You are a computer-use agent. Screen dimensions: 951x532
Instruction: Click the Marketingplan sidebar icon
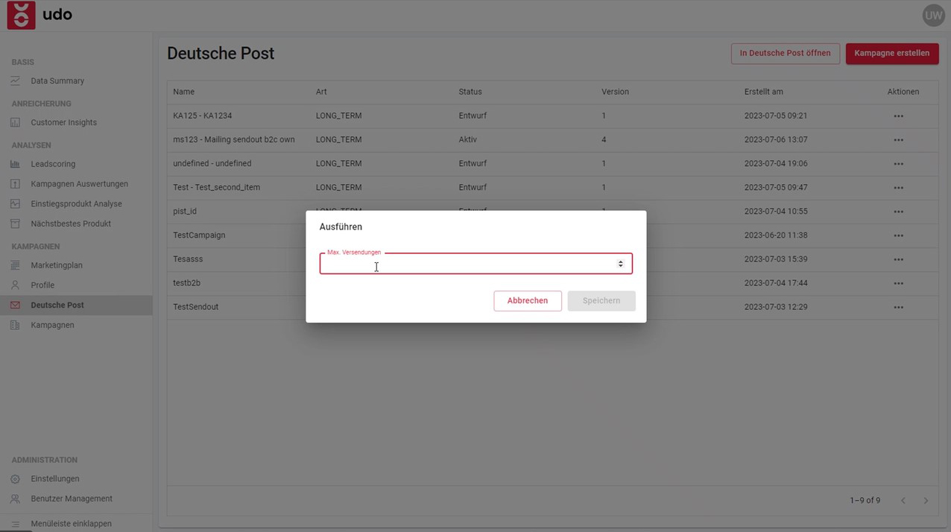[x=15, y=265]
